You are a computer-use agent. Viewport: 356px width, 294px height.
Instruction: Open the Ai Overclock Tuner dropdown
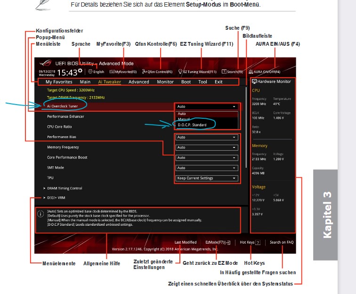206,106
